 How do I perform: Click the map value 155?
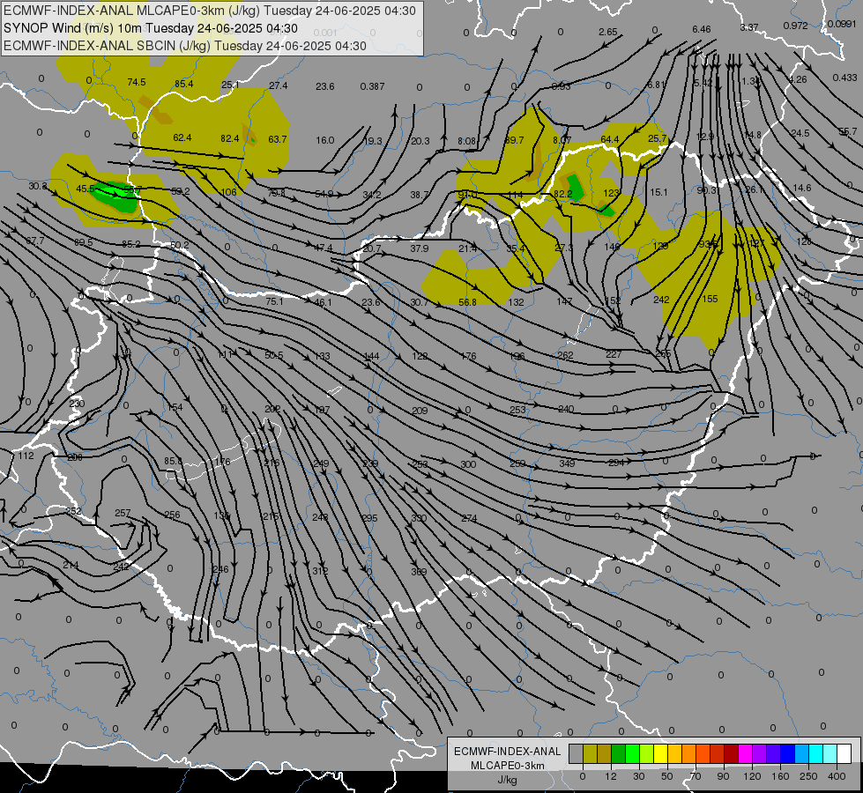pos(710,299)
